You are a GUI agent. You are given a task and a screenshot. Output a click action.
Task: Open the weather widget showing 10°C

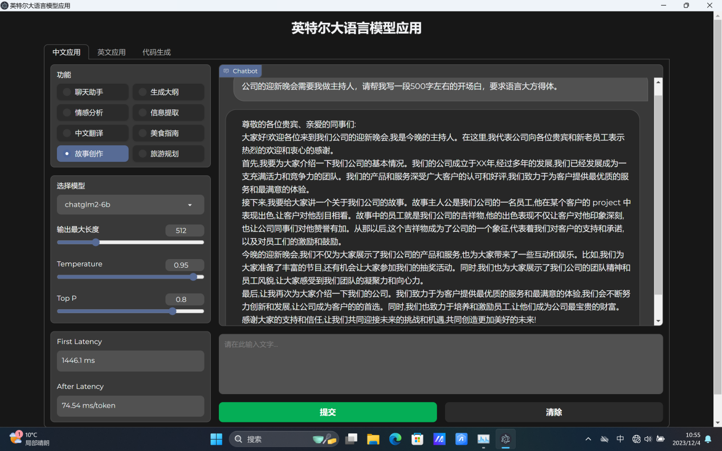(30, 438)
